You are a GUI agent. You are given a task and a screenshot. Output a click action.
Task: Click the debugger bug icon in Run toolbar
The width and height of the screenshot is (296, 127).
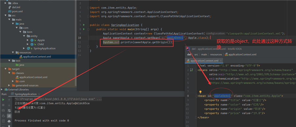click(3, 116)
